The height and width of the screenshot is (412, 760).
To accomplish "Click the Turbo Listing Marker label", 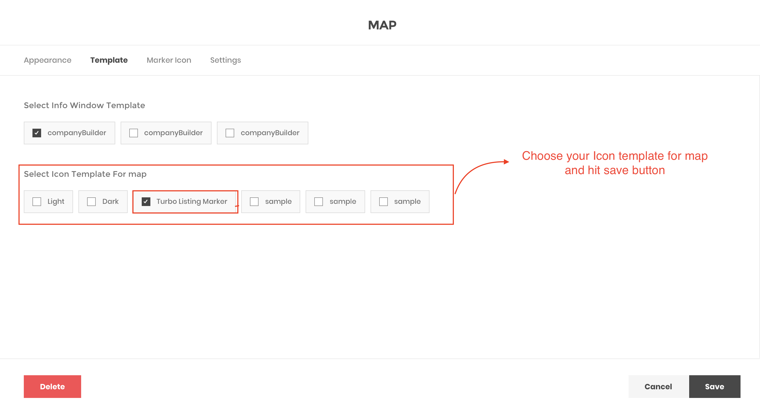I will [192, 201].
